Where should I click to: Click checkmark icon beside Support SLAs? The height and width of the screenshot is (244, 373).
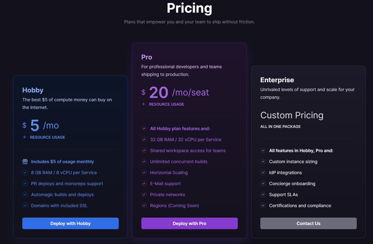point(263,194)
